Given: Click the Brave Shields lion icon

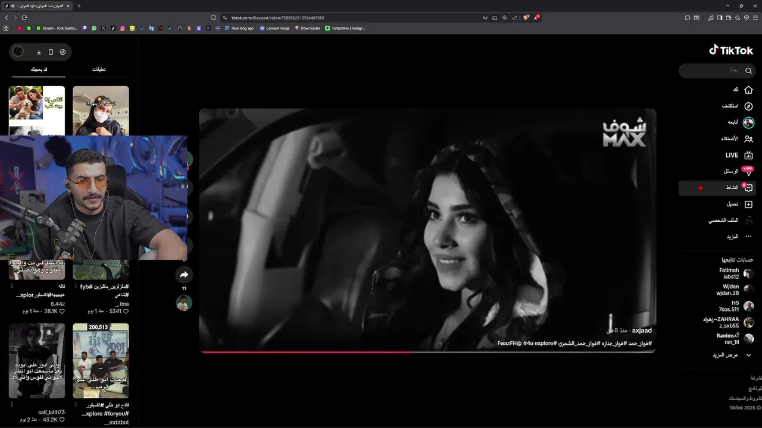Looking at the screenshot, I should pos(526,18).
